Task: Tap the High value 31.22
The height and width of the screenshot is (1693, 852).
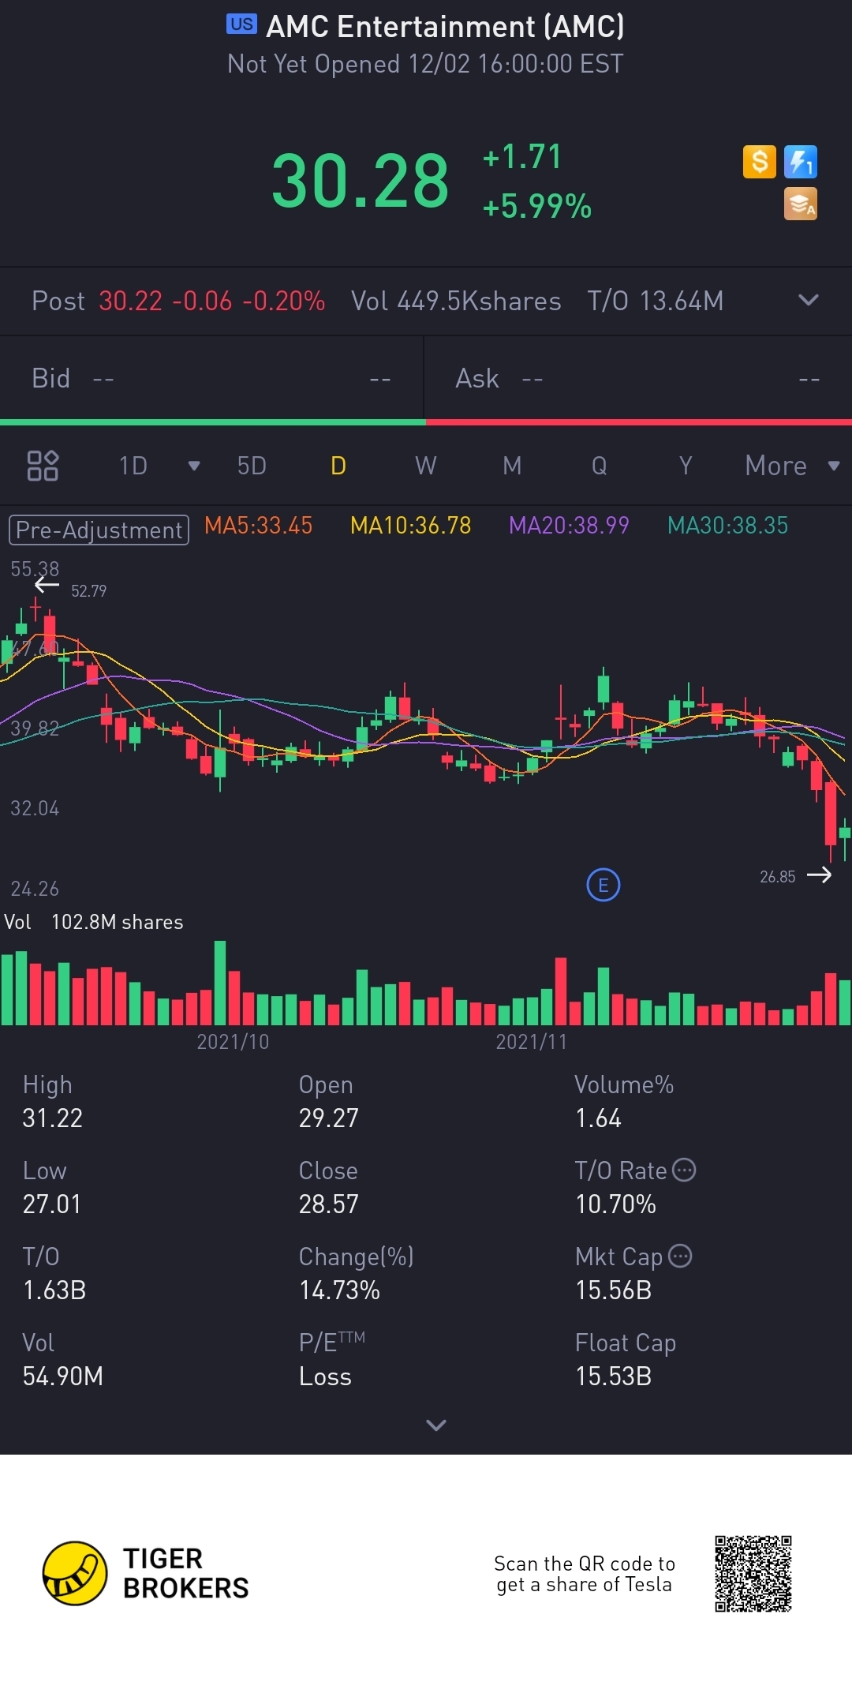Action: click(53, 1118)
